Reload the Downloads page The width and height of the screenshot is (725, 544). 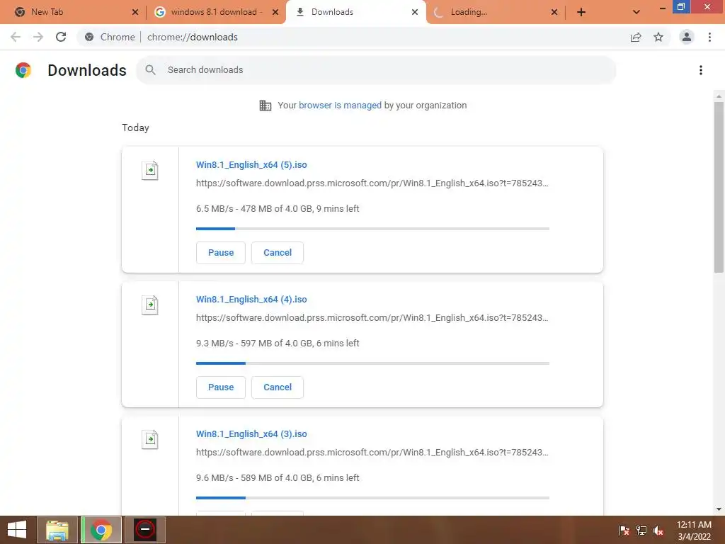[61, 37]
